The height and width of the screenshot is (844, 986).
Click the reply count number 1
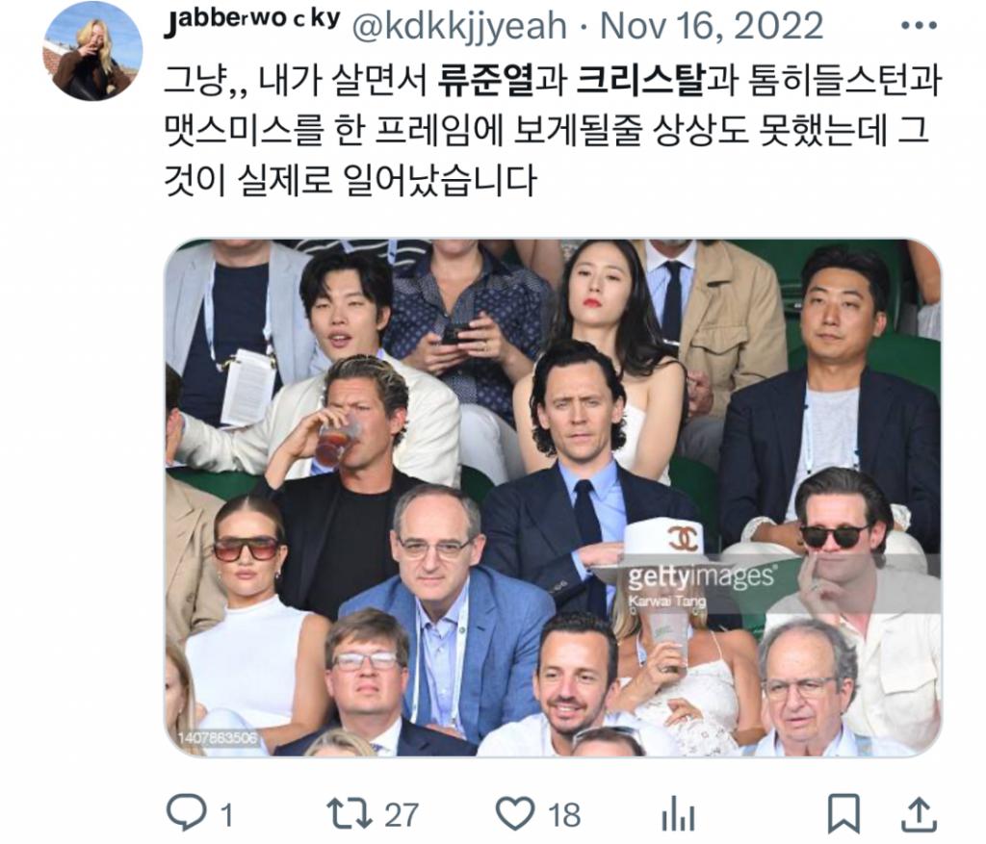[x=227, y=816]
